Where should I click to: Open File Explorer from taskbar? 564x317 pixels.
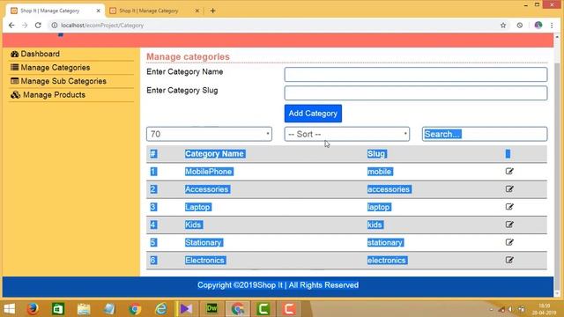point(84,309)
